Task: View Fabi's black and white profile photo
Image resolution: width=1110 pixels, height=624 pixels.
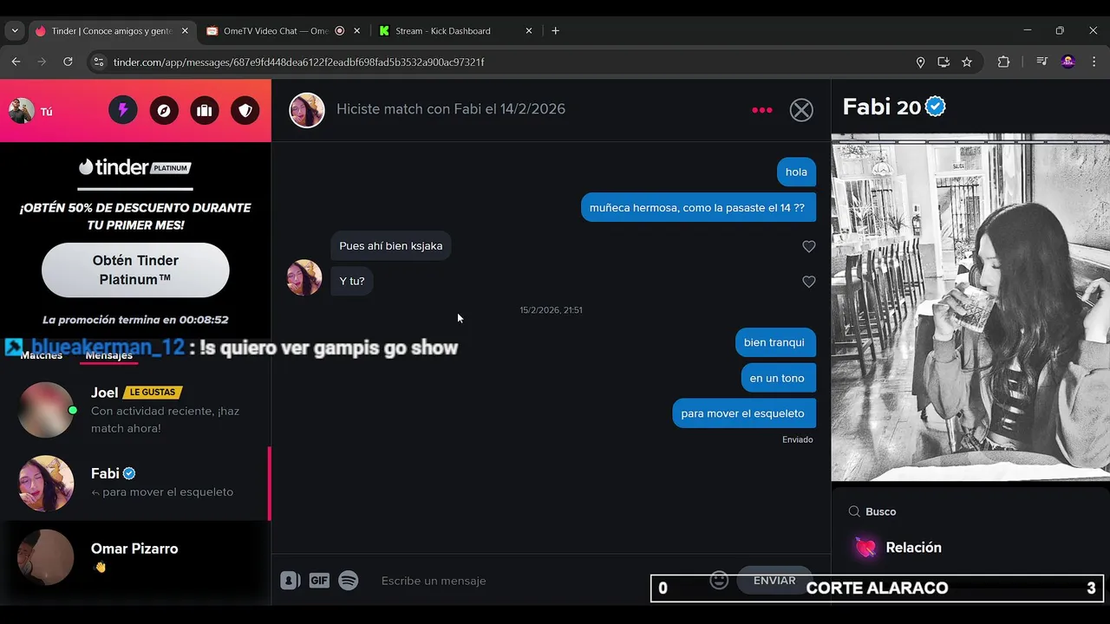Action: click(970, 308)
